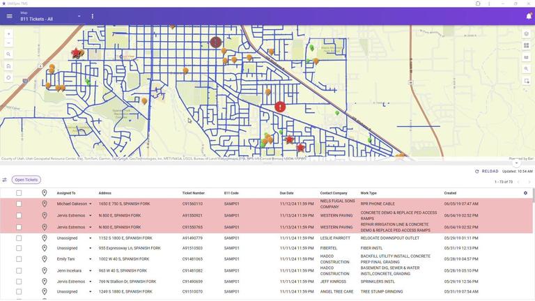535x301 pixels.
Task: Open assignee dropdown for Emily Tani
Action: point(90,259)
